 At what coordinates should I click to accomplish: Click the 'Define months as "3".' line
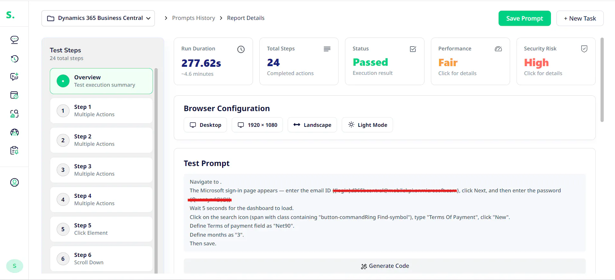217,235
